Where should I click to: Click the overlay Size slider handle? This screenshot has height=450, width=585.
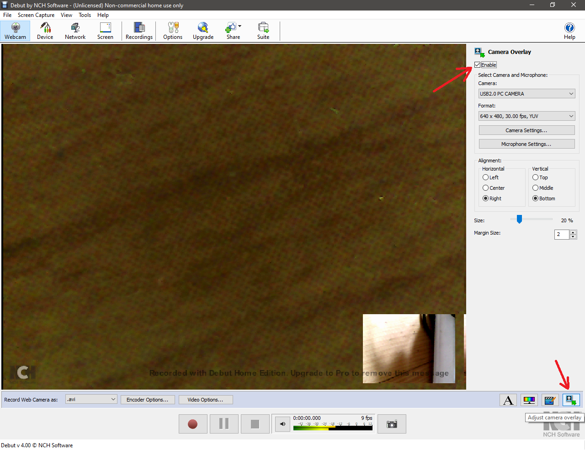pos(519,220)
